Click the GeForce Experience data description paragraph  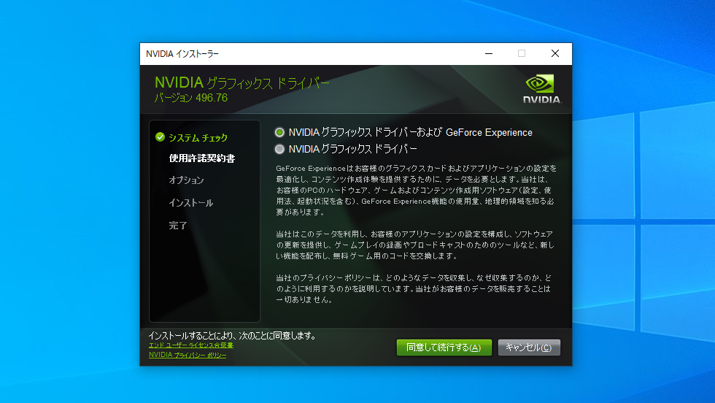(416, 191)
